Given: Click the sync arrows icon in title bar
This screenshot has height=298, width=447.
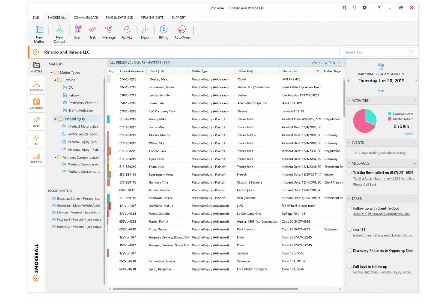Looking at the screenshot, I should [344, 8].
